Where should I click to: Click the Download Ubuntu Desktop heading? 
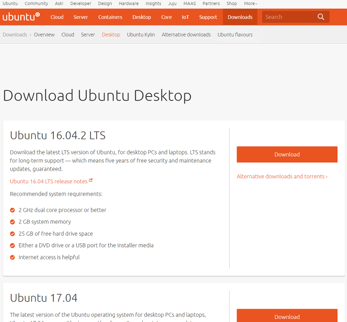[97, 96]
